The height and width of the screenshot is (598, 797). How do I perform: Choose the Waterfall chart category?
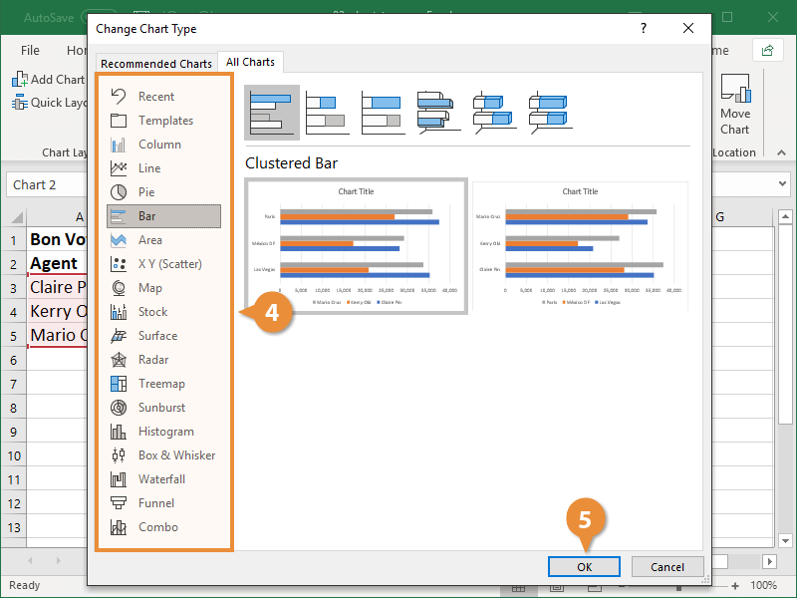(x=163, y=479)
